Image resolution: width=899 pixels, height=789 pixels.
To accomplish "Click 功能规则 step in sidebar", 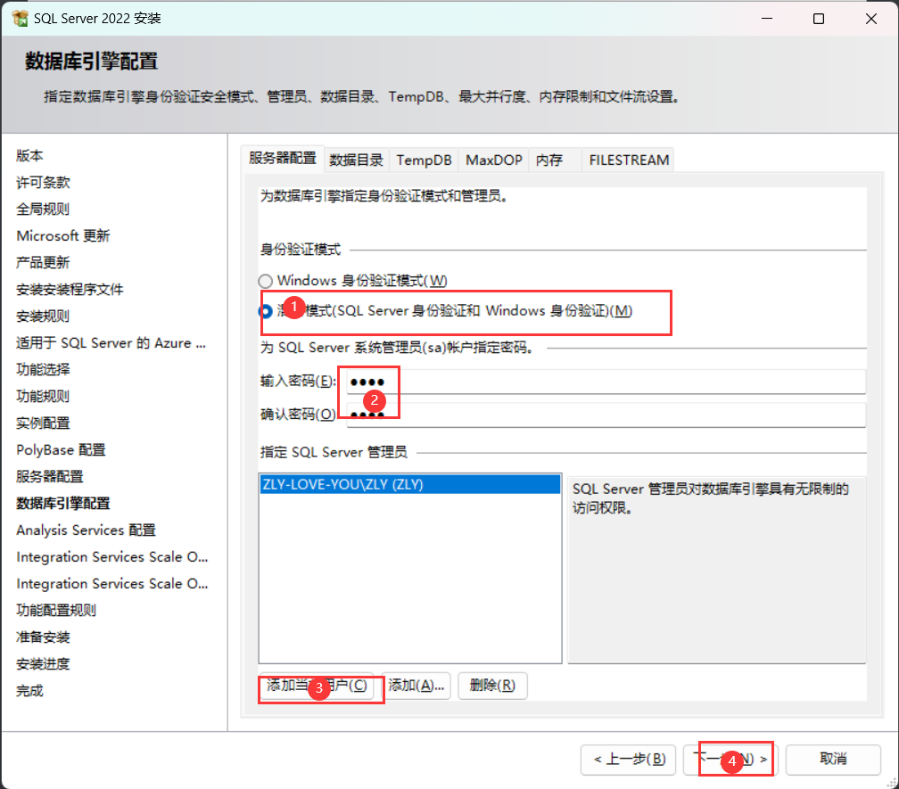I will [43, 397].
